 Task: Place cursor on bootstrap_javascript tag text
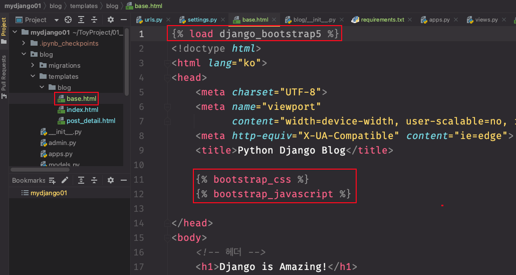[273, 194]
